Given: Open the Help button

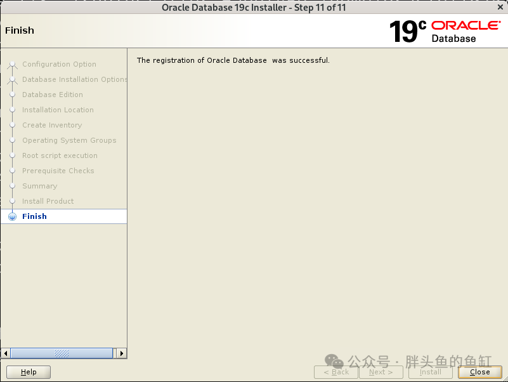Looking at the screenshot, I should coord(29,372).
